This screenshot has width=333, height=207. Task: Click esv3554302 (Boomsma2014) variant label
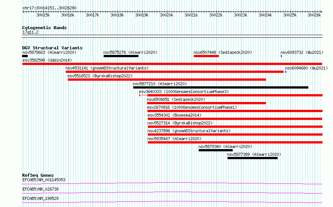[x=174, y=115]
